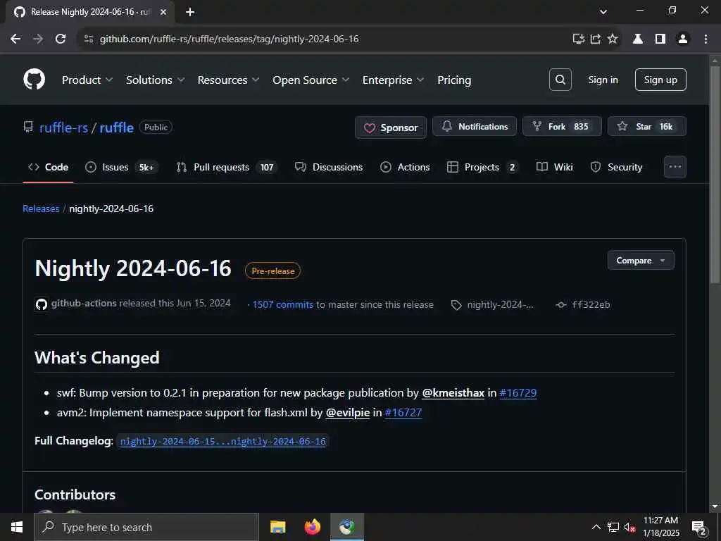Open the repository overflow ellipsis menu
The image size is (721, 541).
click(675, 167)
